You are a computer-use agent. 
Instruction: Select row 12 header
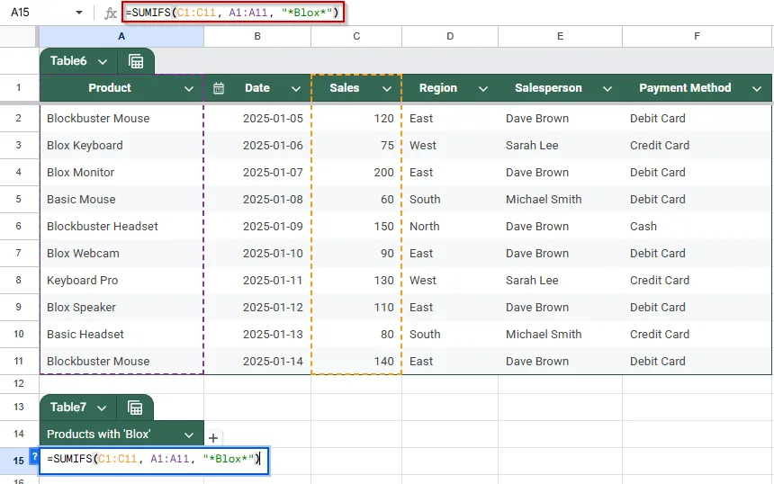coord(19,383)
